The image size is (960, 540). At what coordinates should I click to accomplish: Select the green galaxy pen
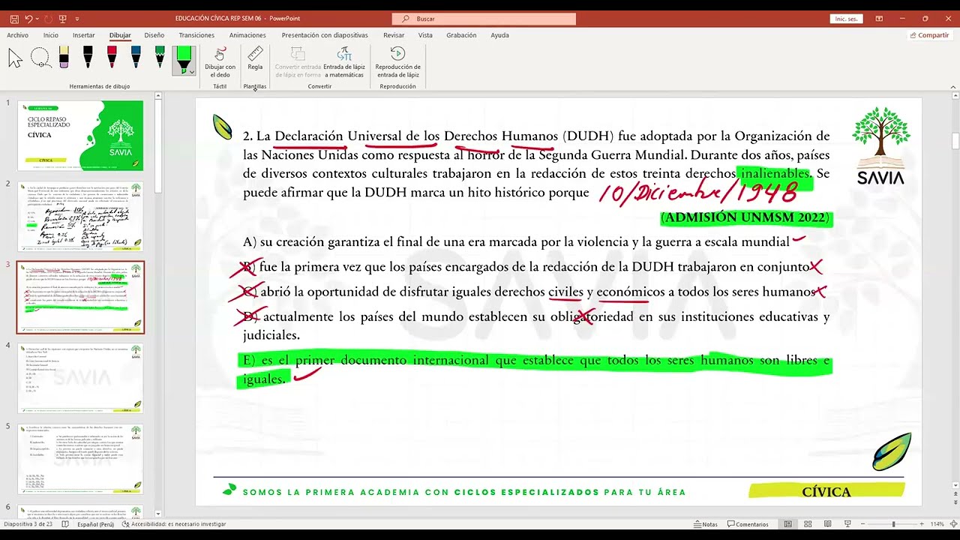pos(160,58)
